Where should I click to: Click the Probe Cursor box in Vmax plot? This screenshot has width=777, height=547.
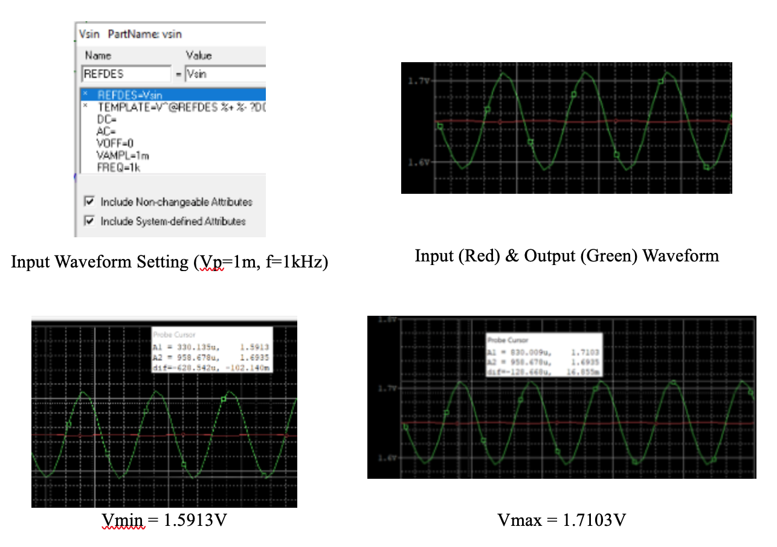click(x=544, y=355)
